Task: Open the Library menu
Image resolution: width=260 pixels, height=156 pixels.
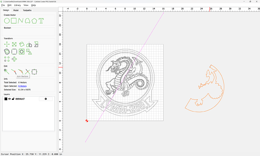Action: 17,6
